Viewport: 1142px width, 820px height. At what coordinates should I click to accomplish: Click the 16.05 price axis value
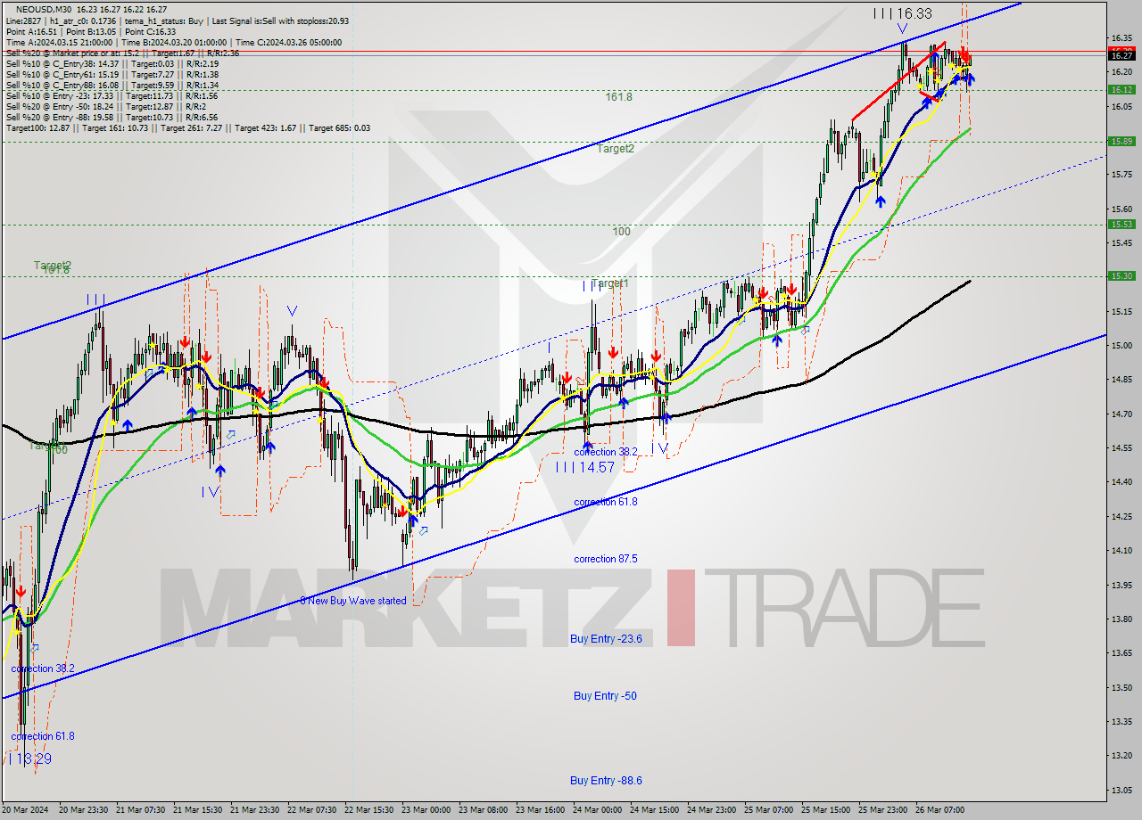click(x=1121, y=106)
